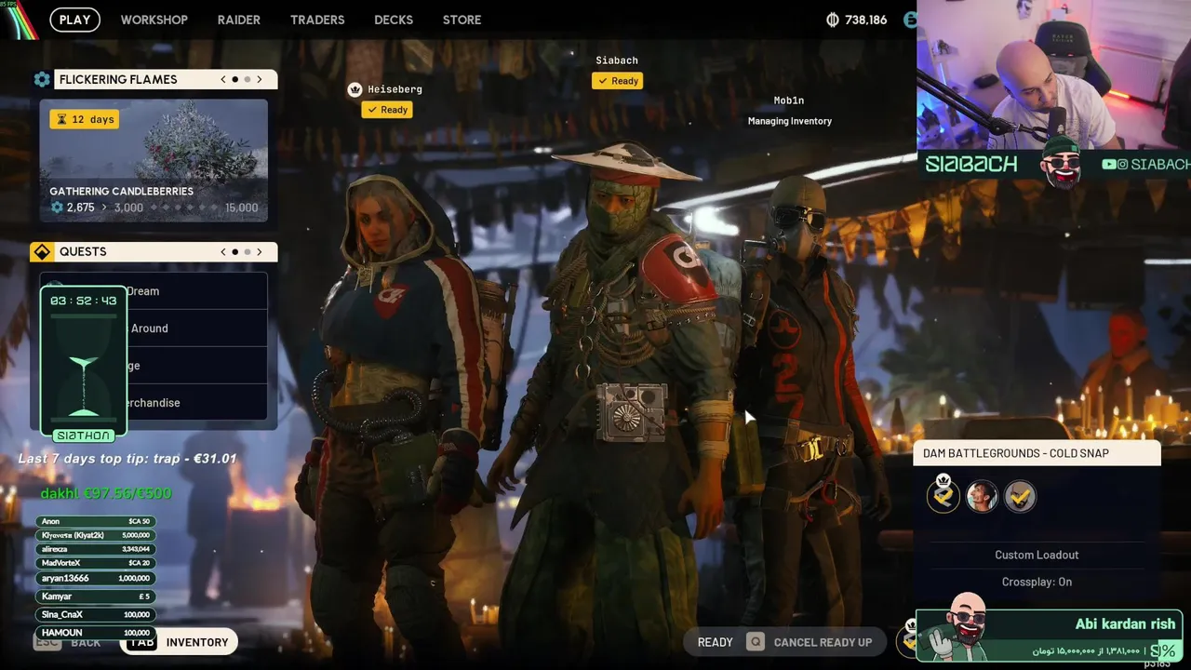Click the party leader crown next to Heiseberg
This screenshot has height=670, width=1191.
[355, 89]
